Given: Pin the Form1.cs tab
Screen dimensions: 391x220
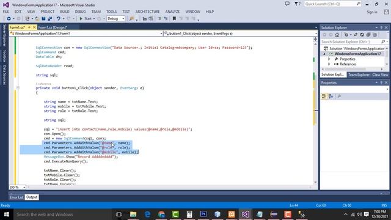Looking at the screenshot, I should [x=29, y=27].
